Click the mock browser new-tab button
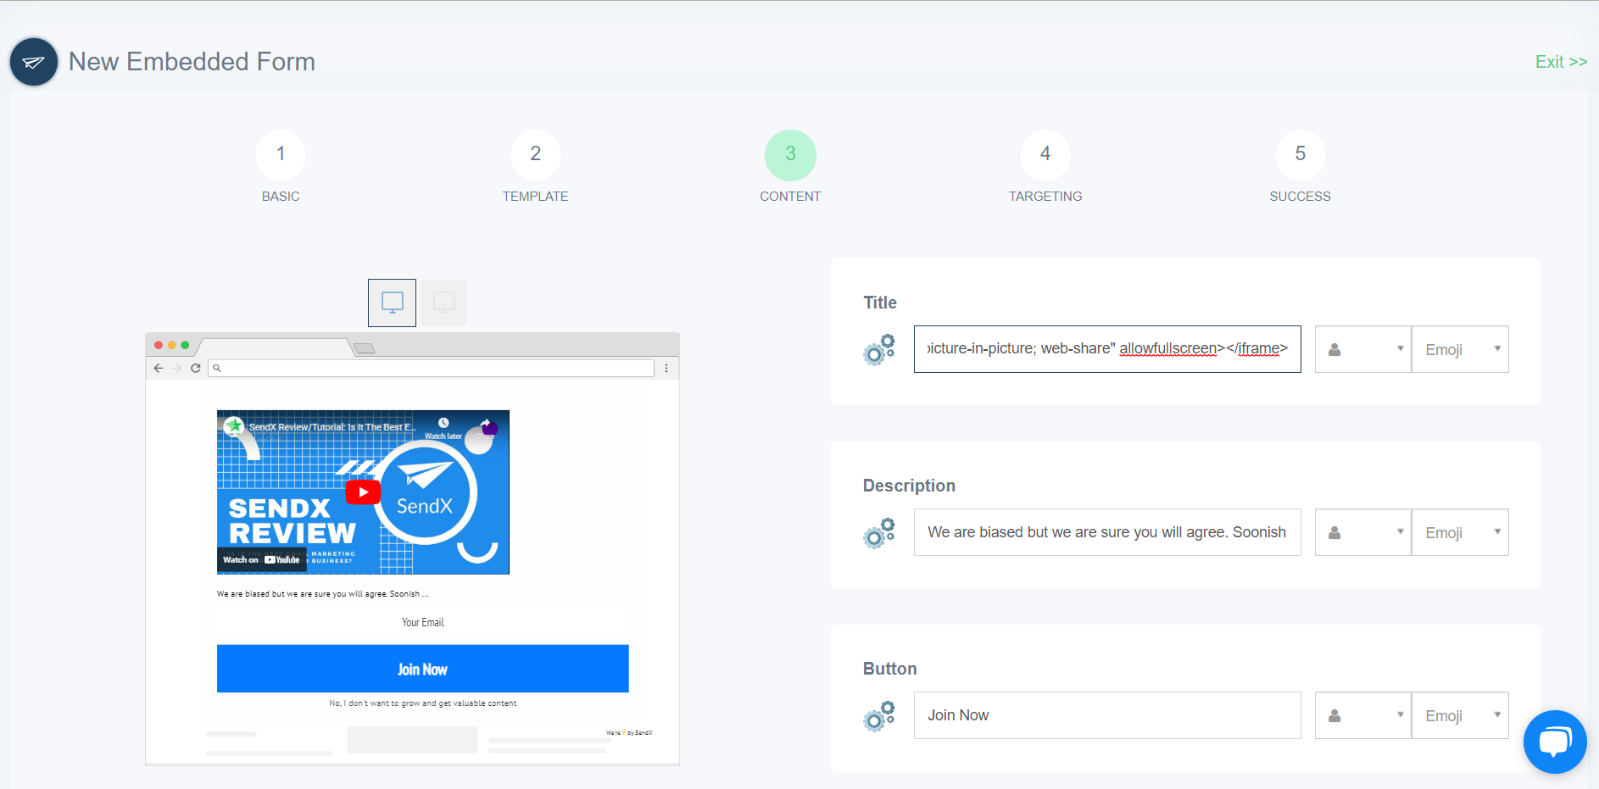Viewport: 1599px width, 789px height. coord(364,348)
